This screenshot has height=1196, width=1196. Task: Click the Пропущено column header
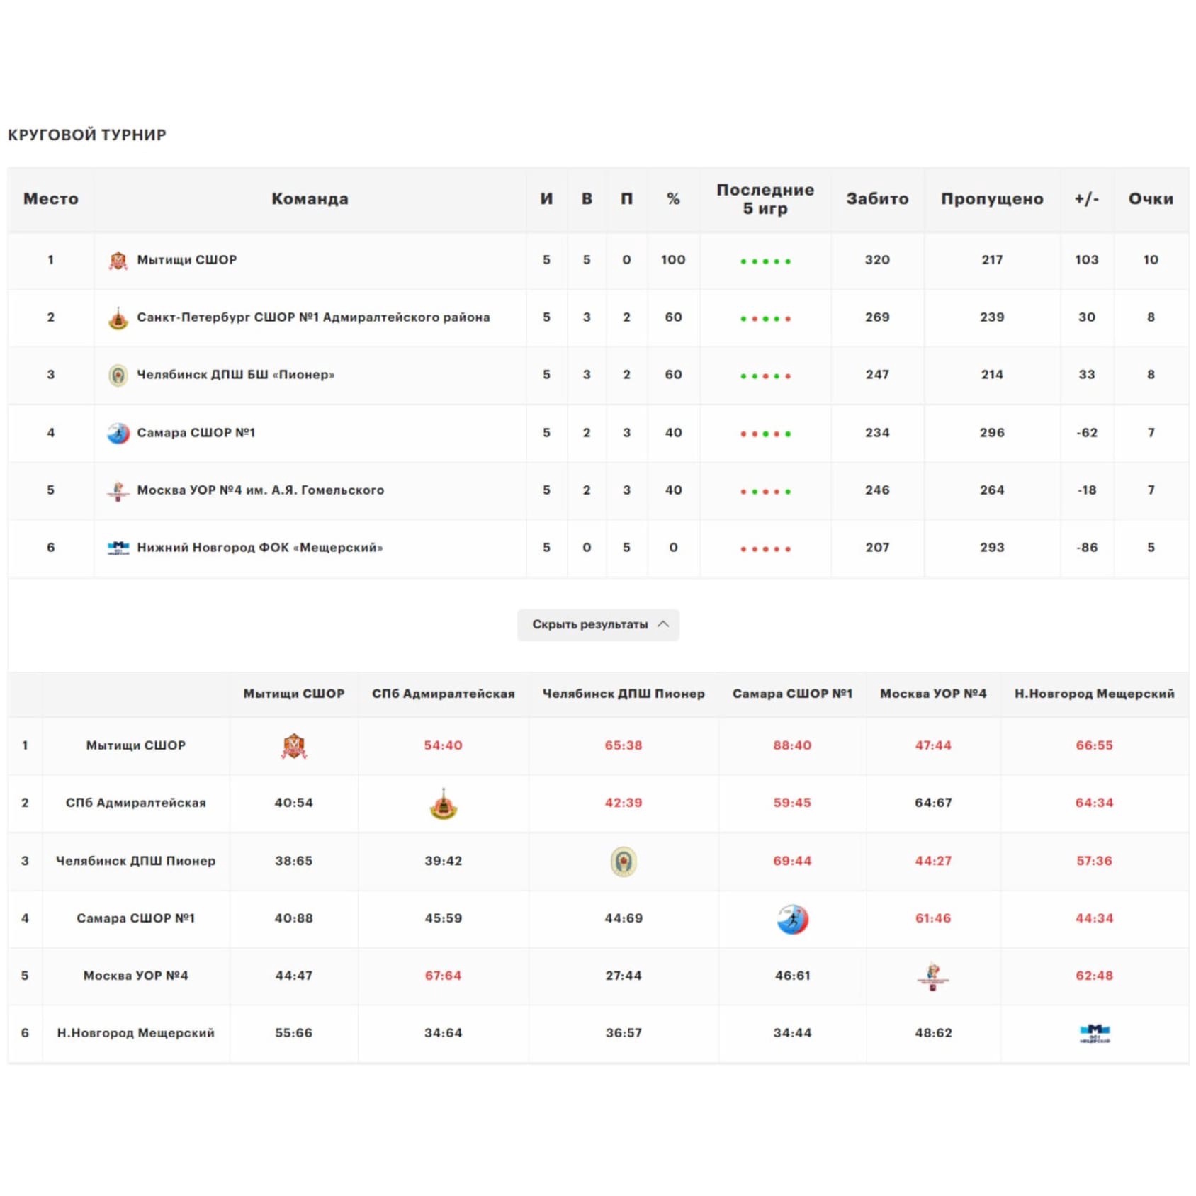tap(992, 199)
